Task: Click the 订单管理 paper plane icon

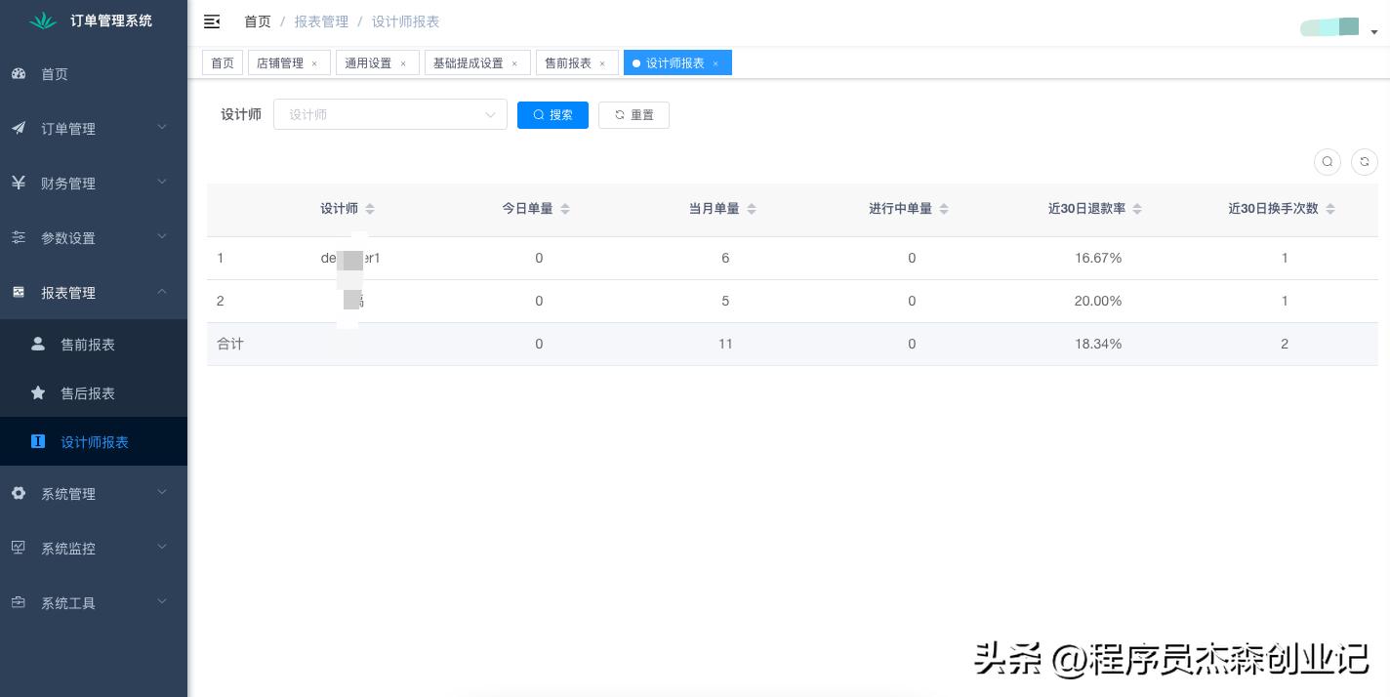Action: (19, 128)
